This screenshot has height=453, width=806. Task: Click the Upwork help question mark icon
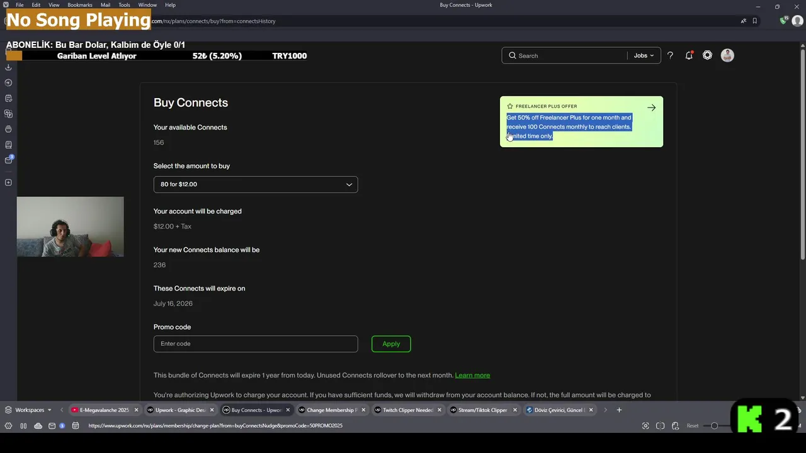pos(670,55)
